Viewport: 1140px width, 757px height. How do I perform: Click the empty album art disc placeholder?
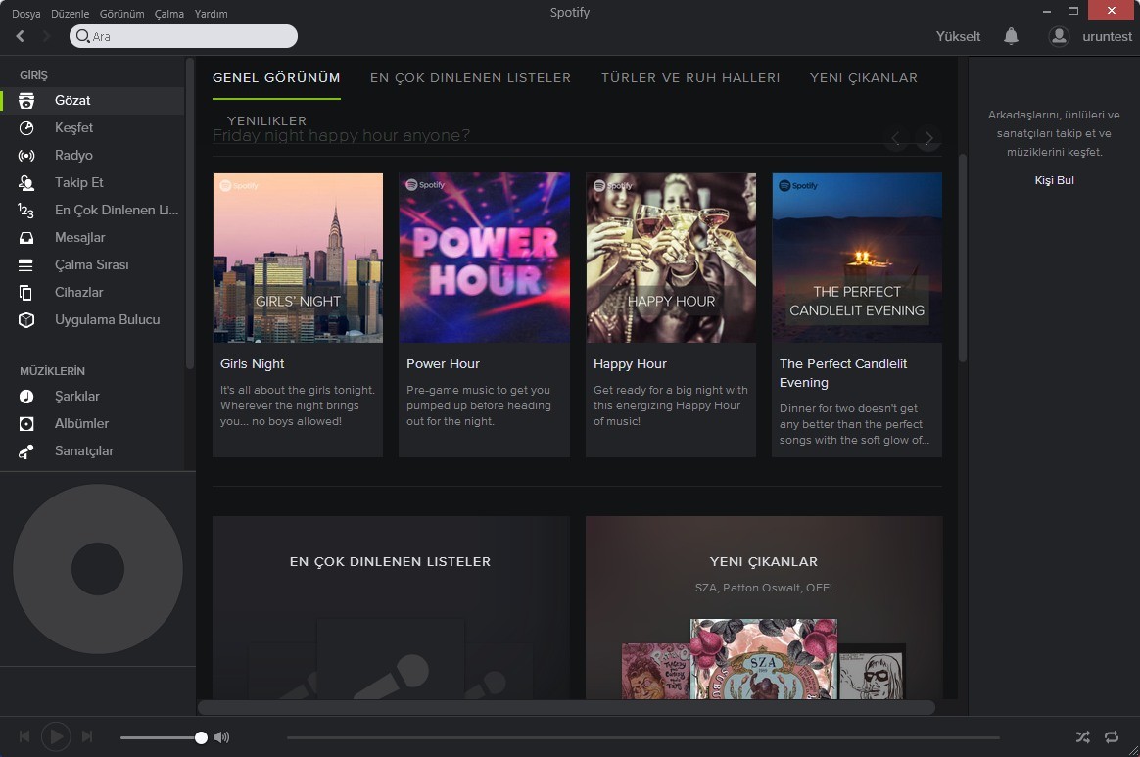(97, 569)
